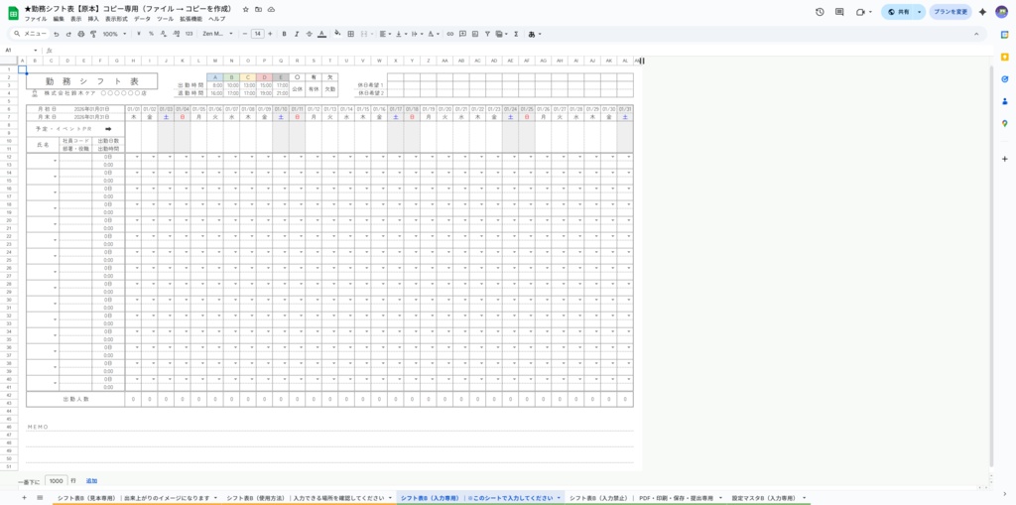Open the ファイル menu
Image resolution: width=1016 pixels, height=505 pixels.
(x=36, y=19)
